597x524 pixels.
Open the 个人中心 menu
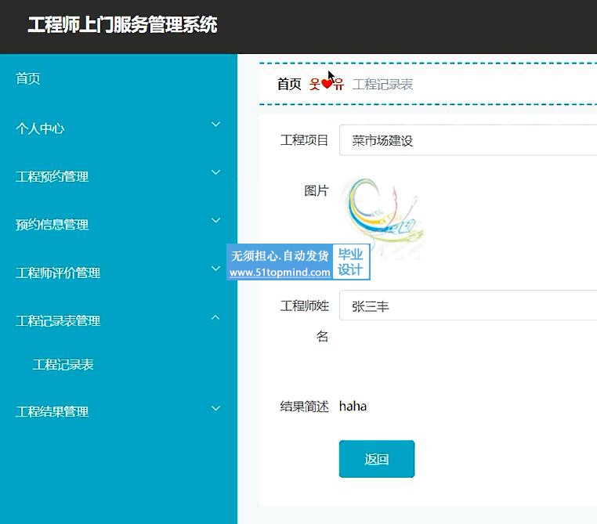pos(40,128)
